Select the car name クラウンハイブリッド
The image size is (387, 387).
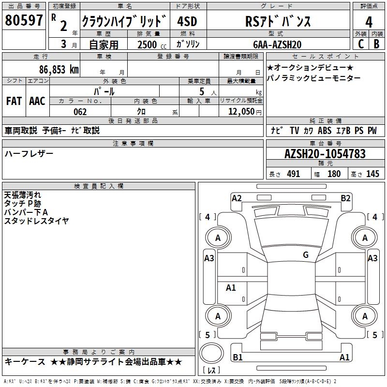point(124,21)
